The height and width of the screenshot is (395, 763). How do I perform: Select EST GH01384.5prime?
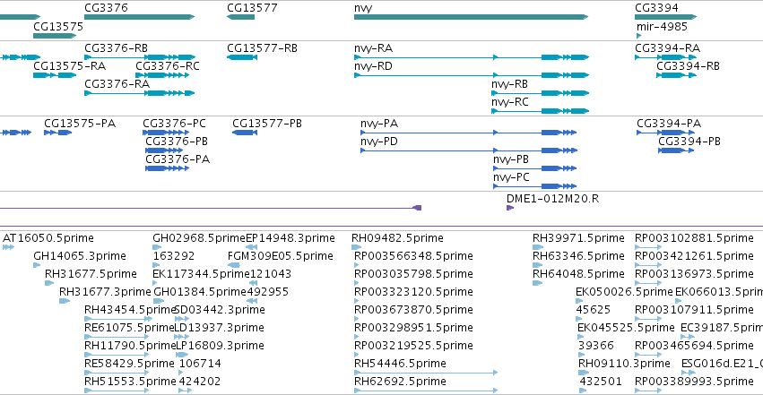point(200,292)
